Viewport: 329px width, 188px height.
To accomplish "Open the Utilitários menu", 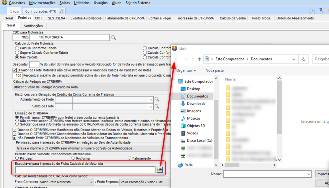I will (81, 3).
